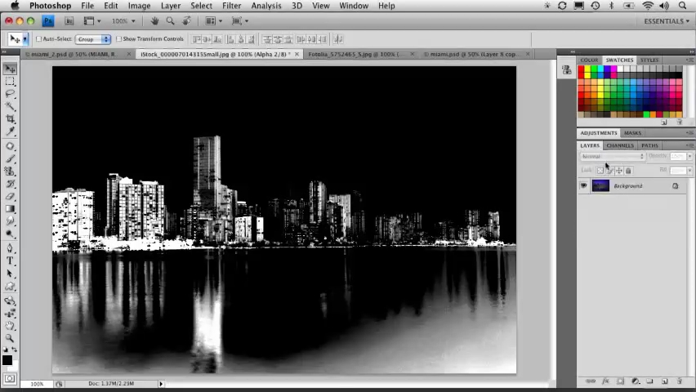Create a new layer icon
The image size is (696, 392).
[x=664, y=381]
